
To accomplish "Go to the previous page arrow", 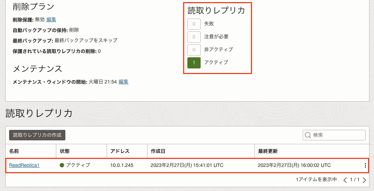I will (345, 180).
